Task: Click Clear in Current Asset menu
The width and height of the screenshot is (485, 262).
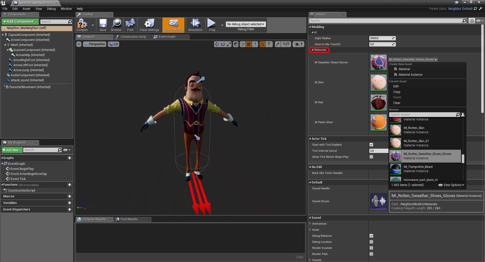Action: click(x=427, y=103)
